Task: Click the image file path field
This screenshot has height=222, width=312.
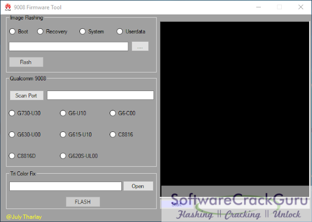Action: [x=68, y=47]
